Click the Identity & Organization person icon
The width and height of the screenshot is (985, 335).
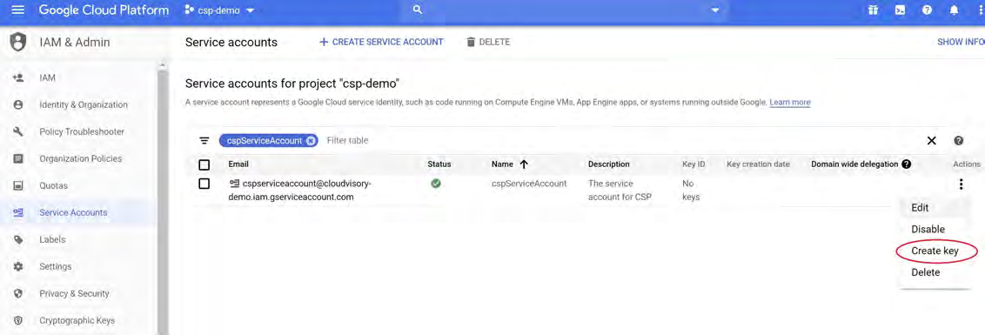click(18, 105)
